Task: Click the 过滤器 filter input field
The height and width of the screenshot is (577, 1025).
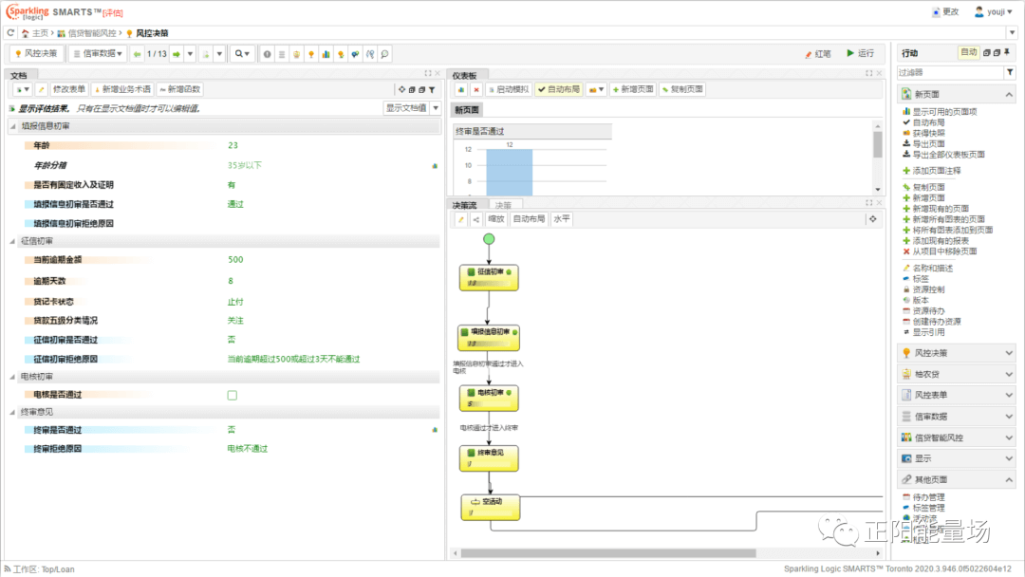Action: [950, 72]
